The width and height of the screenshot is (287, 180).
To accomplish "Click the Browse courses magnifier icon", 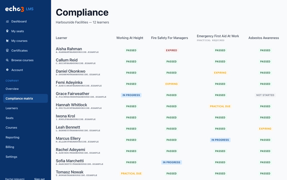I will pyautogui.click(x=7, y=60).
